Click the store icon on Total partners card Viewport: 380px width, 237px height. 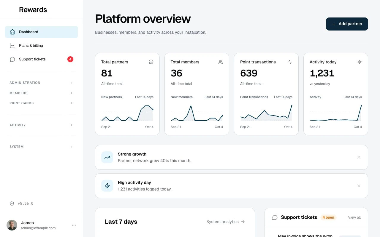pyautogui.click(x=151, y=62)
